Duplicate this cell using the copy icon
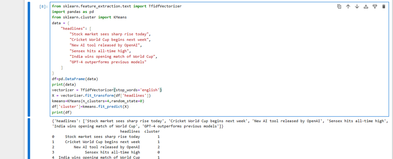The height and width of the screenshot is (159, 393). (339, 7)
